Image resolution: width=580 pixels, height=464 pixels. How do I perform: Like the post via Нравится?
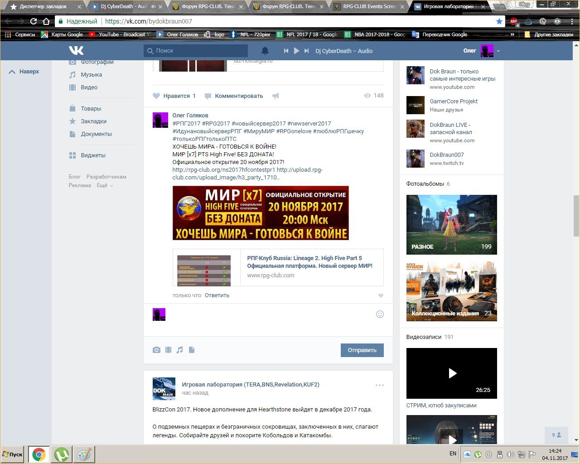pos(174,96)
